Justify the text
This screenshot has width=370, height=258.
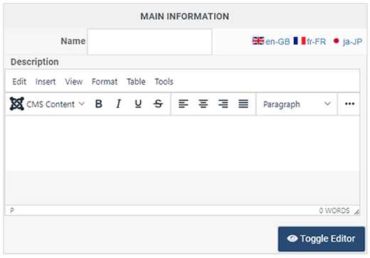(243, 104)
